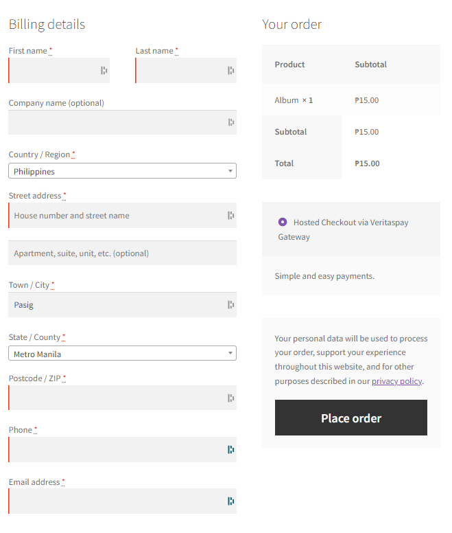Screen dimensions: 452x533
Task: Click autofill icon in Postcode / ZIP field
Action: click(230, 398)
